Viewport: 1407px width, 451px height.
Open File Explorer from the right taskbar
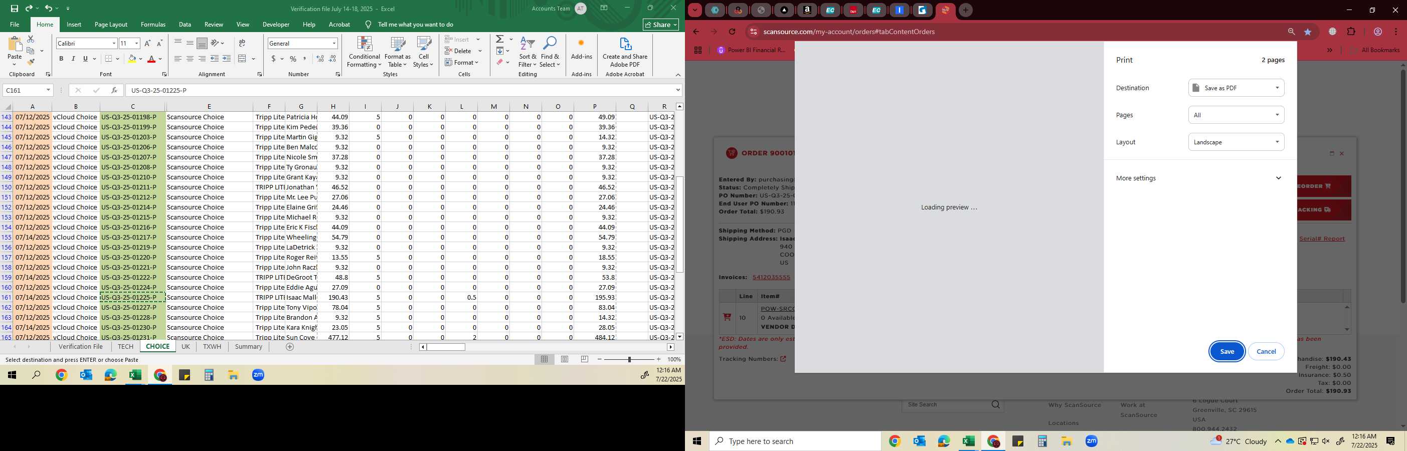tap(1067, 441)
